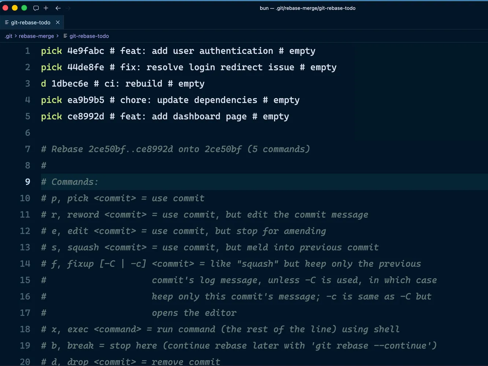Viewport: 488px width, 366px height.
Task: Click the git-rebase-todo breadcrumb file name
Action: [89, 36]
